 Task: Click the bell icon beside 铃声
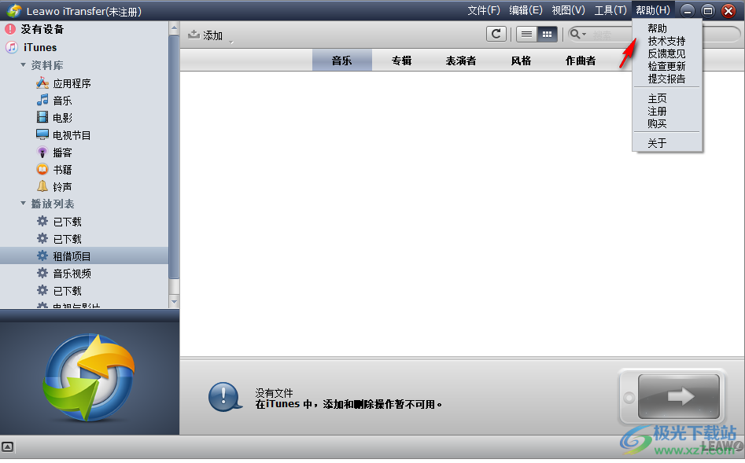pyautogui.click(x=42, y=186)
